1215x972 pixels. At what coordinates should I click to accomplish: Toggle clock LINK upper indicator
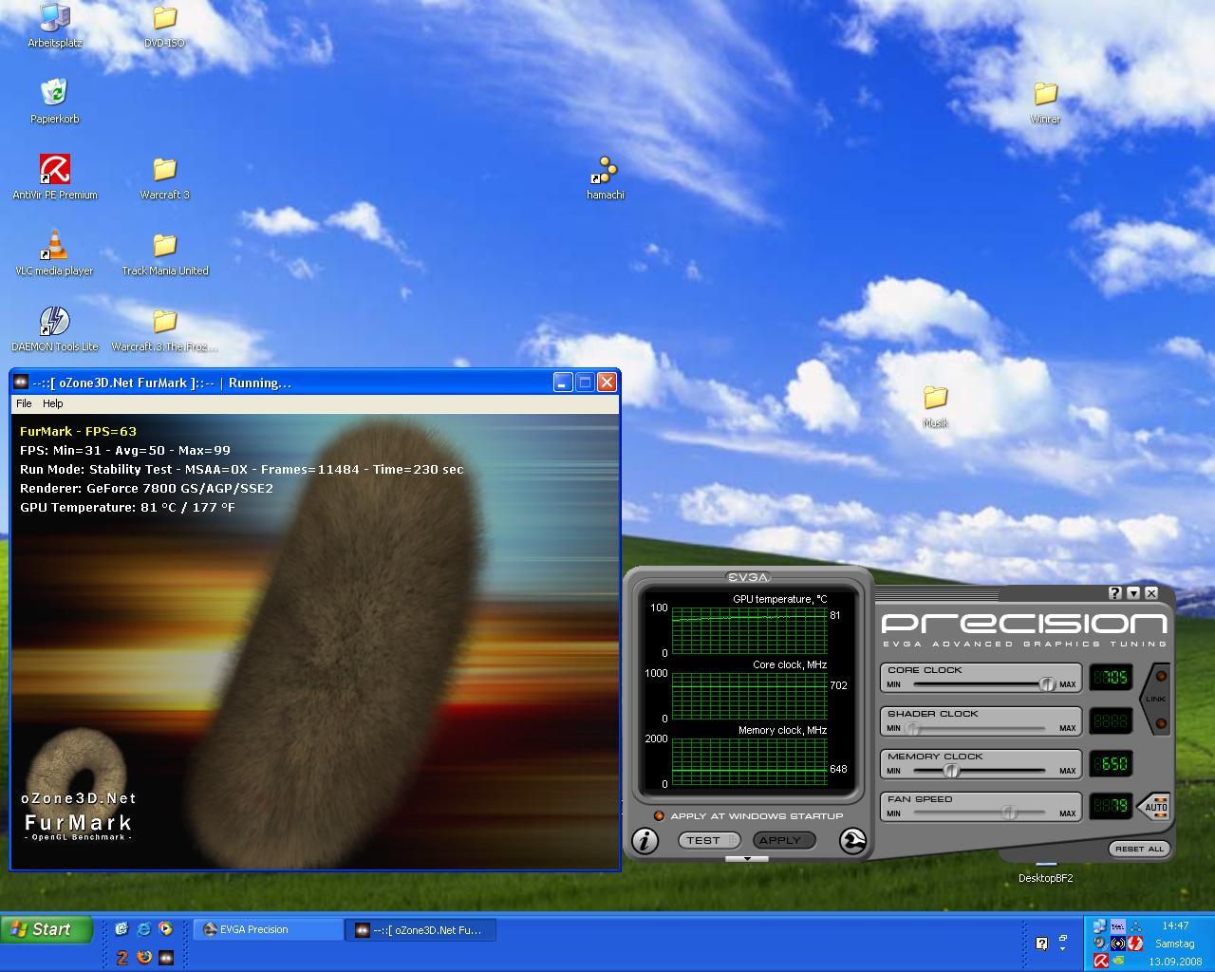coord(1160,676)
